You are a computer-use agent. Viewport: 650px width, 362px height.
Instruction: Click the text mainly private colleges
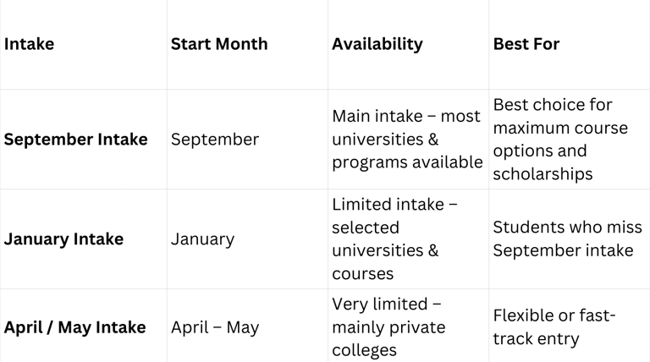click(x=388, y=339)
